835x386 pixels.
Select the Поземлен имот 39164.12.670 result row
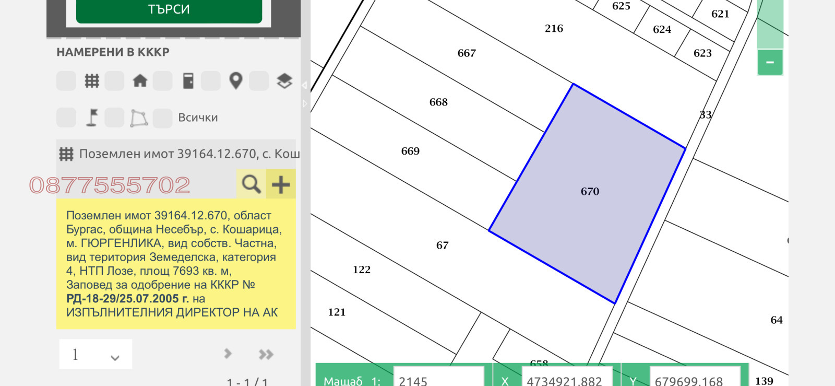click(177, 154)
